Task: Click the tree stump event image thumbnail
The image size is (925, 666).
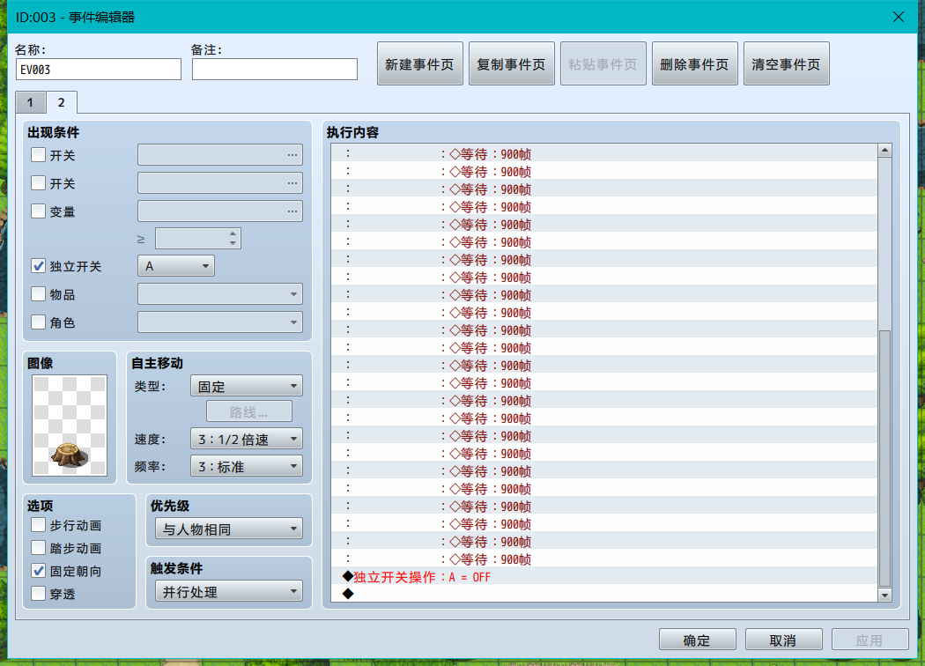Action: [x=70, y=425]
